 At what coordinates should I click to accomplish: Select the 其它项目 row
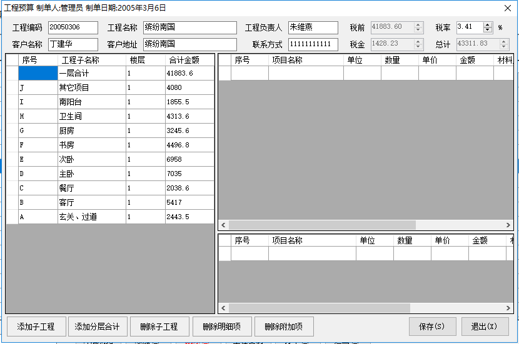[x=110, y=87]
